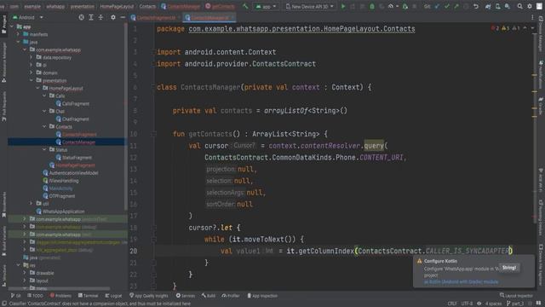Open the Logcat tool window
This screenshot has height=307, width=545.
point(113,296)
